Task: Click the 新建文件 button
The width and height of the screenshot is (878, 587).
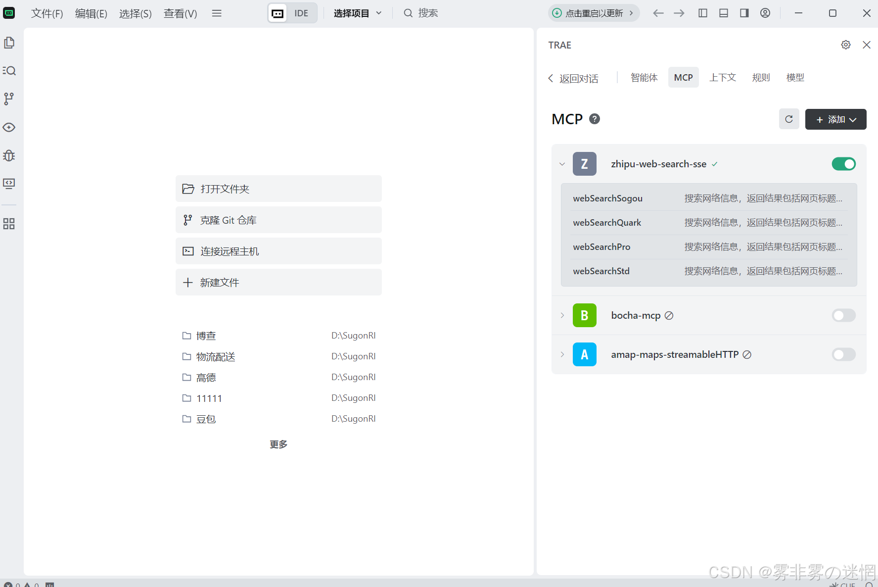Action: pos(278,282)
